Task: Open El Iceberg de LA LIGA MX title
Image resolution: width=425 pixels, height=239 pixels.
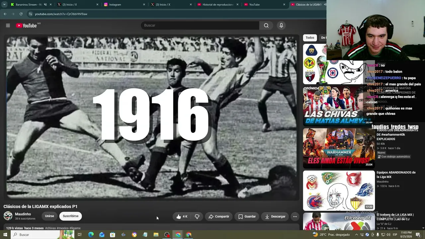Action: click(395, 217)
